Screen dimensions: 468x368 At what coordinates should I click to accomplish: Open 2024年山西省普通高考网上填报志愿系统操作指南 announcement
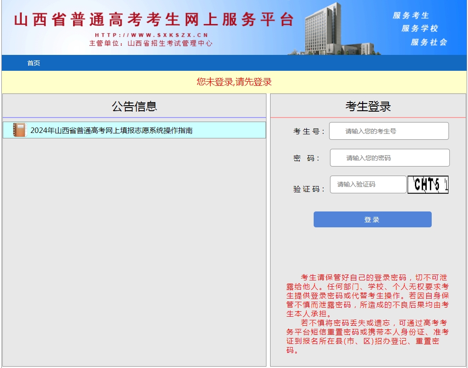(111, 130)
